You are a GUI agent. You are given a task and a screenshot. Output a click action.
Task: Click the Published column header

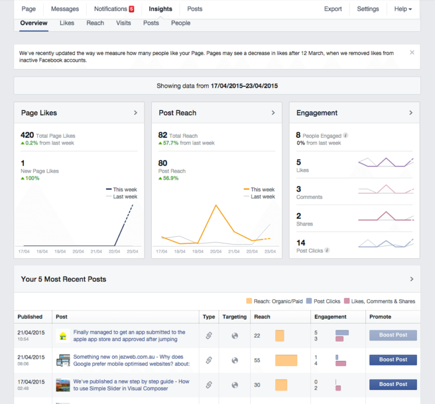(x=30, y=317)
